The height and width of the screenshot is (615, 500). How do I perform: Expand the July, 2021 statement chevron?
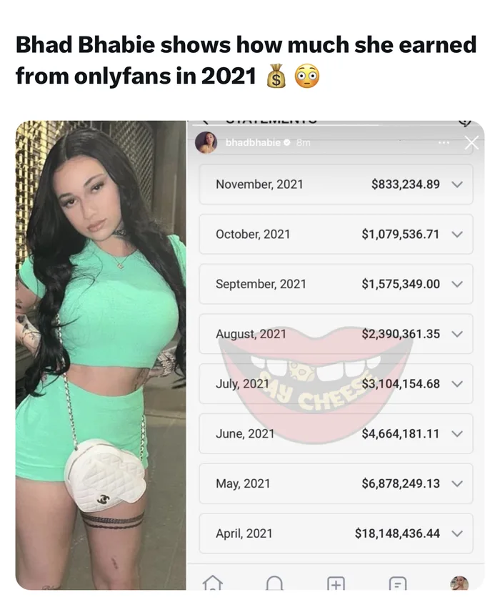point(457,383)
